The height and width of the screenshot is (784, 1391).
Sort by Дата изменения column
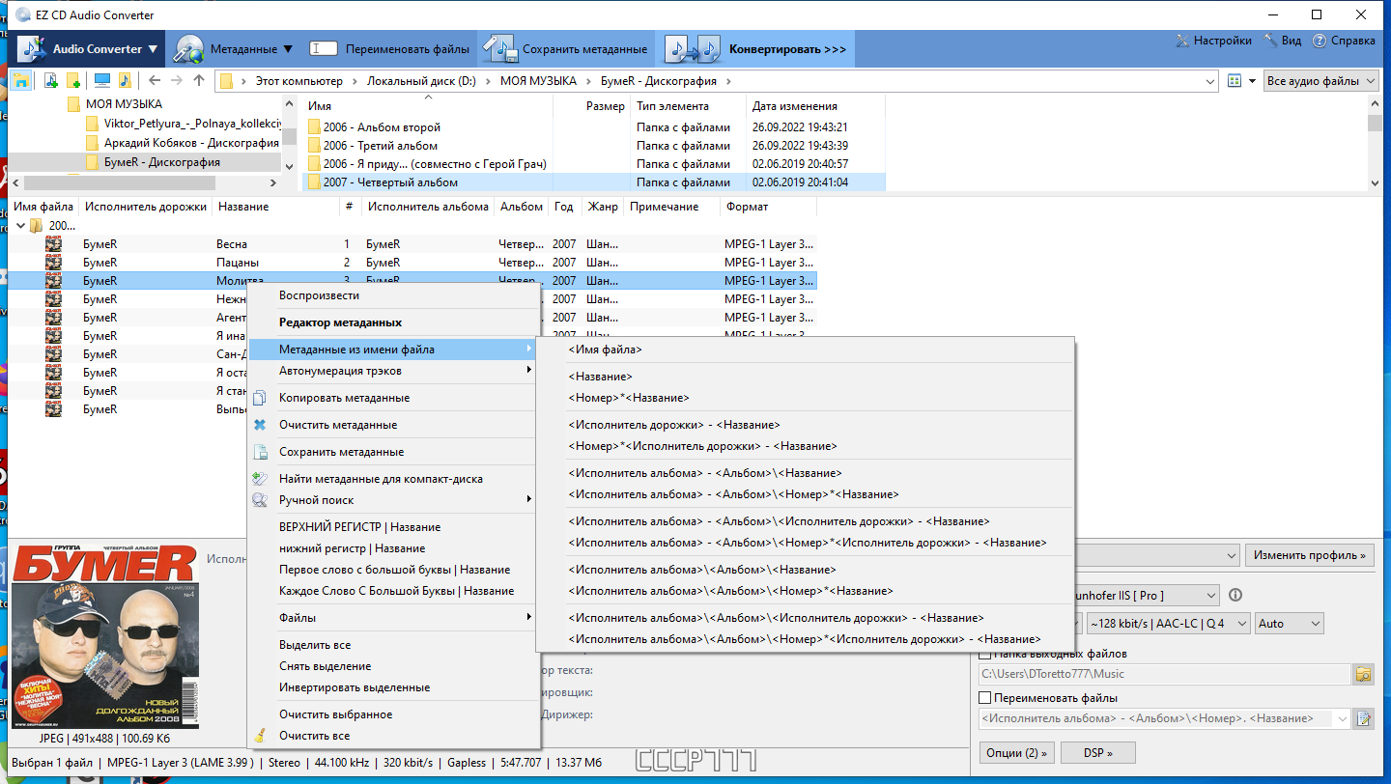point(795,106)
